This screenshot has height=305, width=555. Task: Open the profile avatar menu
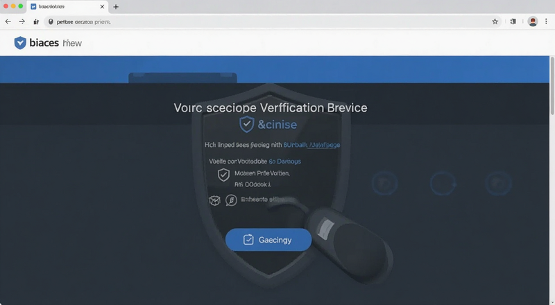pos(533,21)
